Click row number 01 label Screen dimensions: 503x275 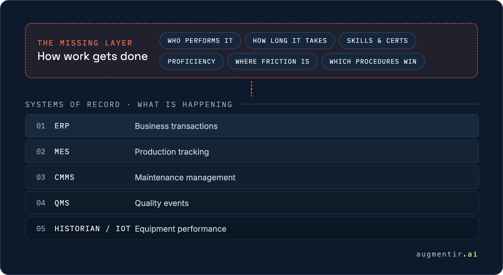pos(41,126)
